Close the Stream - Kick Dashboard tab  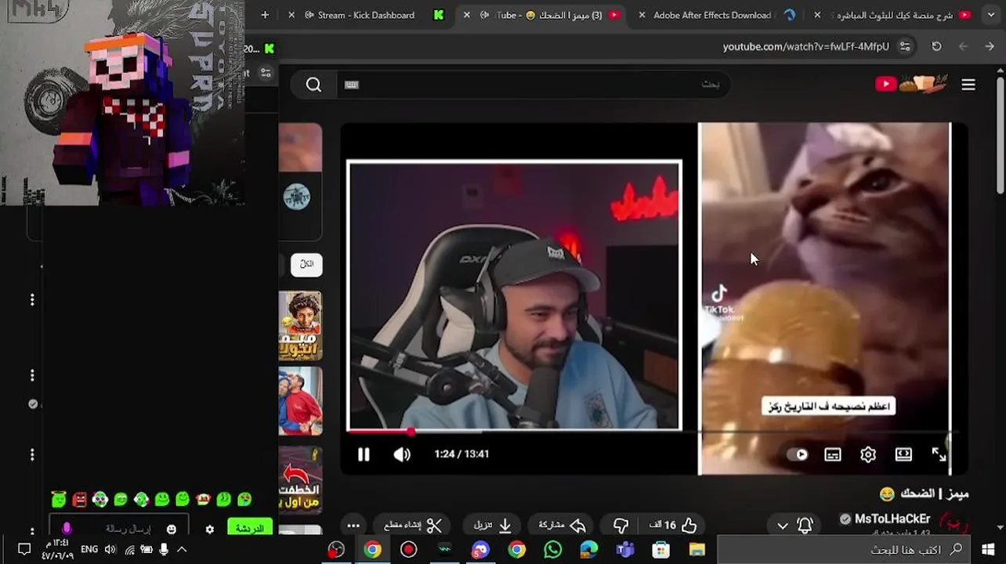tap(291, 15)
